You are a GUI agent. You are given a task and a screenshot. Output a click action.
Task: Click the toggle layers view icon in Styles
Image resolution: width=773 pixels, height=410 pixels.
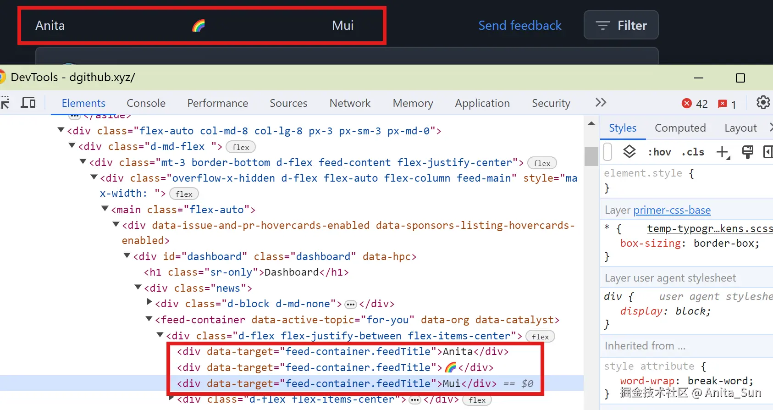[x=629, y=152]
